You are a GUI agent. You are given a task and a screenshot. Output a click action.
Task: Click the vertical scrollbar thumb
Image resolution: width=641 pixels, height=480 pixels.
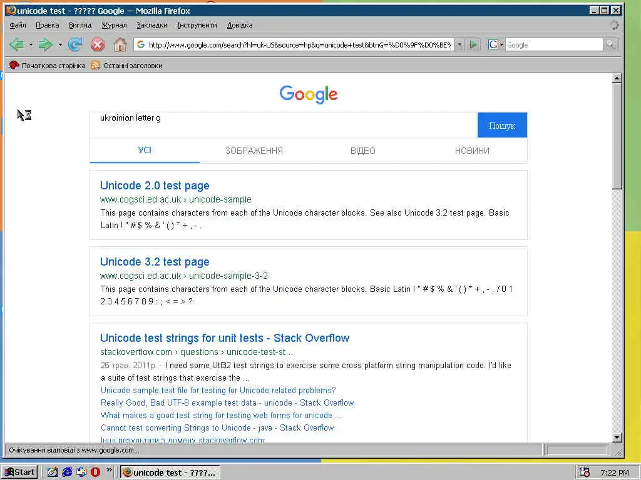pos(617,136)
